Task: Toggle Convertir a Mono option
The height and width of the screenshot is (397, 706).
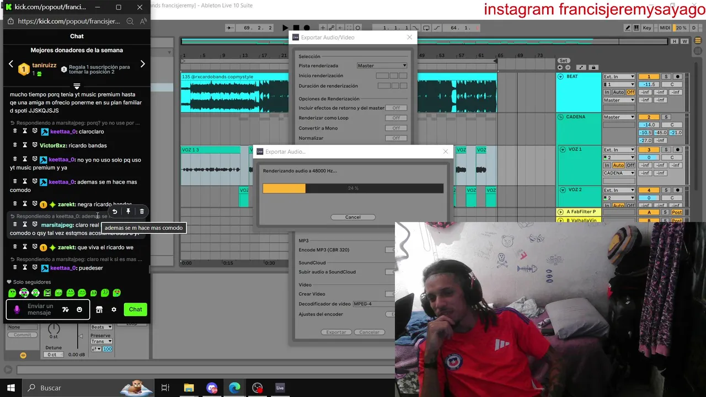Action: click(396, 128)
